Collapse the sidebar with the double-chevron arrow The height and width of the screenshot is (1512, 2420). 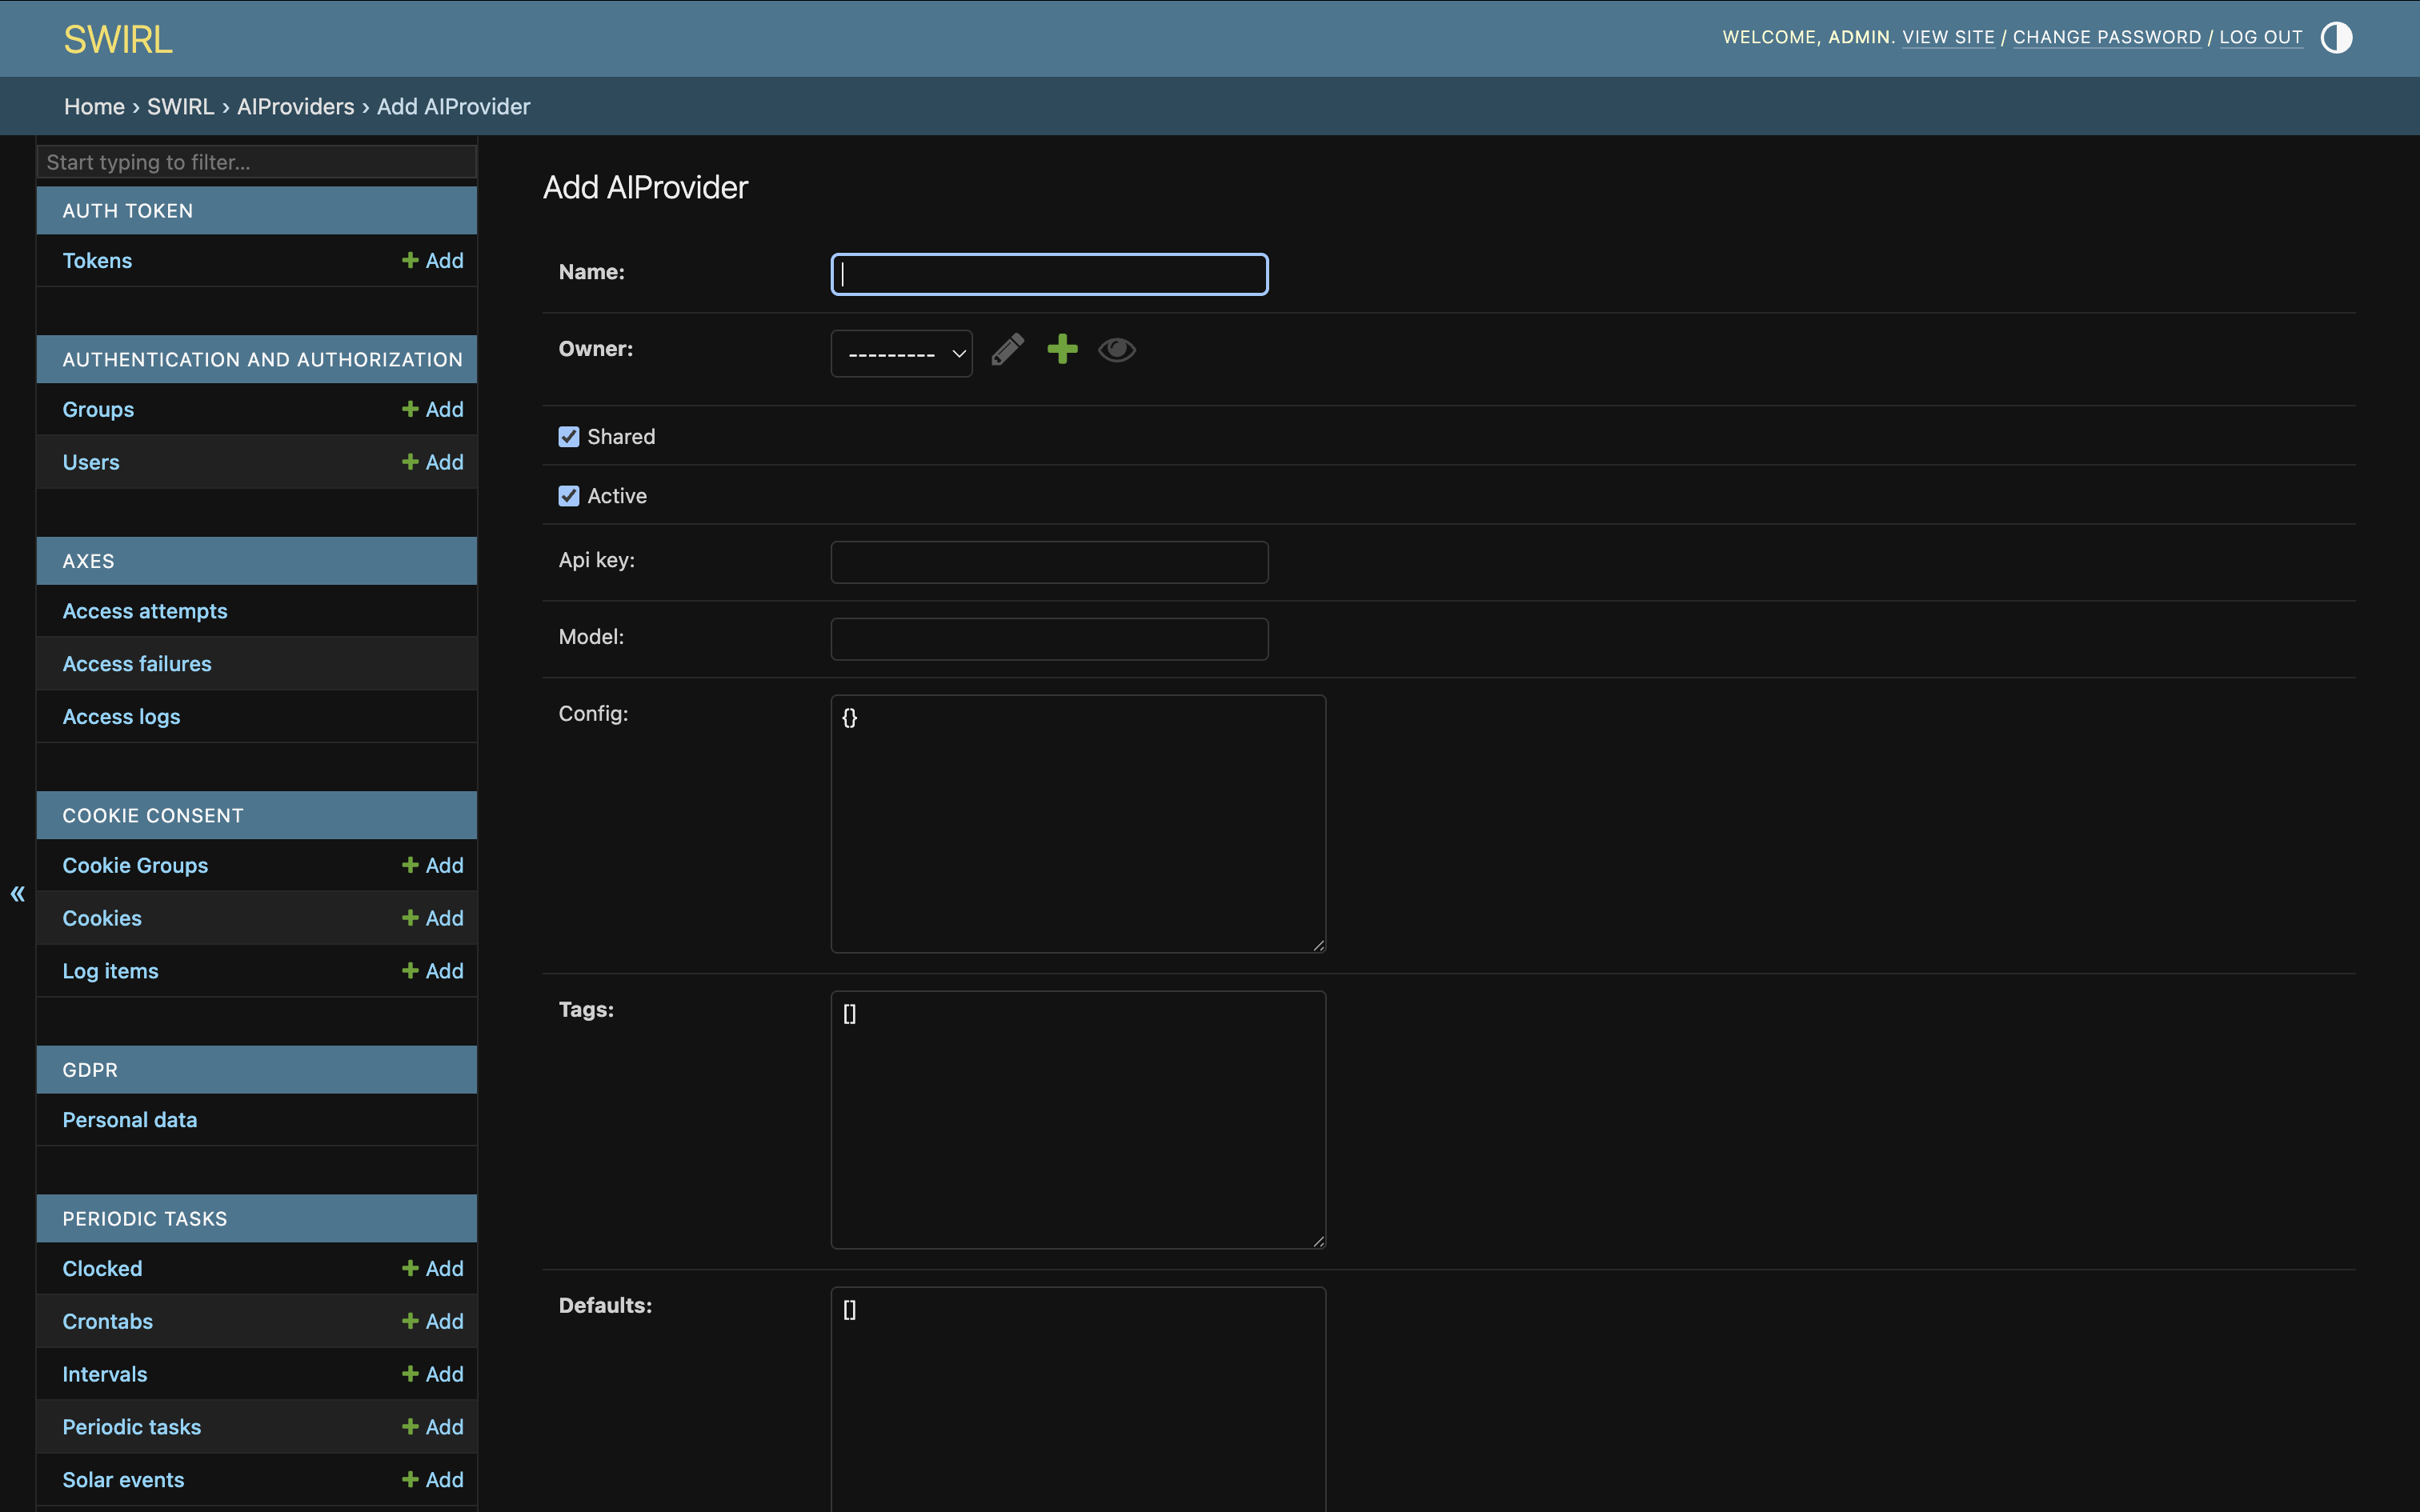[17, 893]
